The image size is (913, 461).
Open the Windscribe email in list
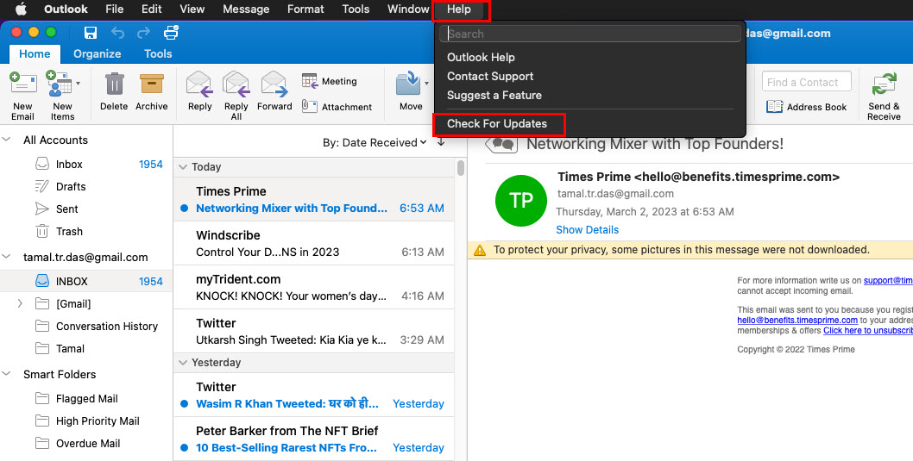312,243
